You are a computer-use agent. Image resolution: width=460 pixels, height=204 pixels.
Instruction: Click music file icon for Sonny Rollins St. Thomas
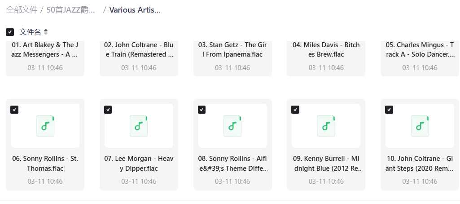click(45, 126)
